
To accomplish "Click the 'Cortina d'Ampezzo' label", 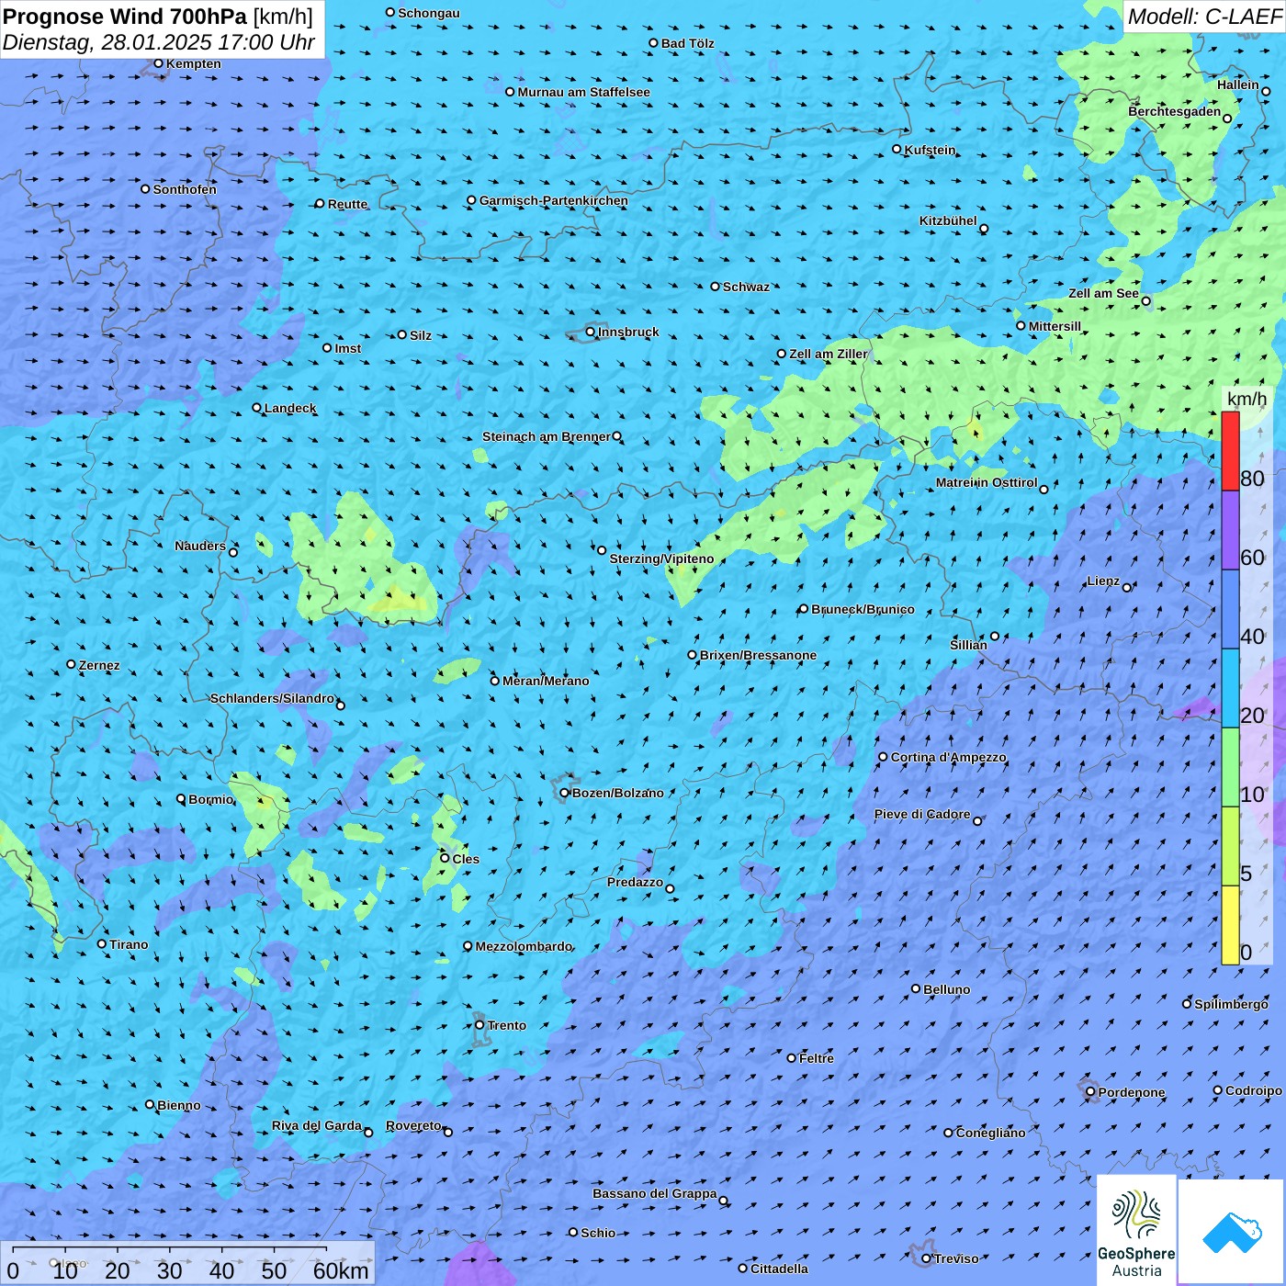I will (x=949, y=757).
